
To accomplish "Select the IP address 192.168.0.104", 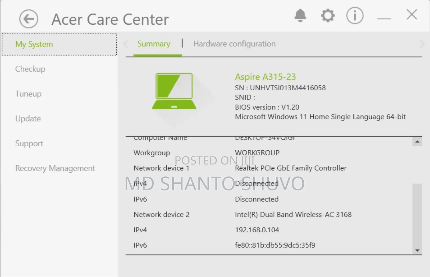I will (x=257, y=230).
